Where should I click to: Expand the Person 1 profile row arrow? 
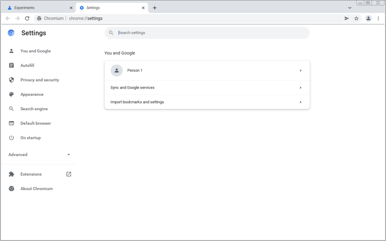300,71
